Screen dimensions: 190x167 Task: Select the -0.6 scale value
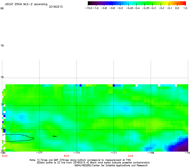(x=112, y=8)
